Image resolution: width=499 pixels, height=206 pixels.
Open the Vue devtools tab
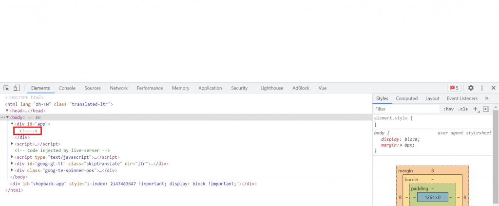pos(323,88)
